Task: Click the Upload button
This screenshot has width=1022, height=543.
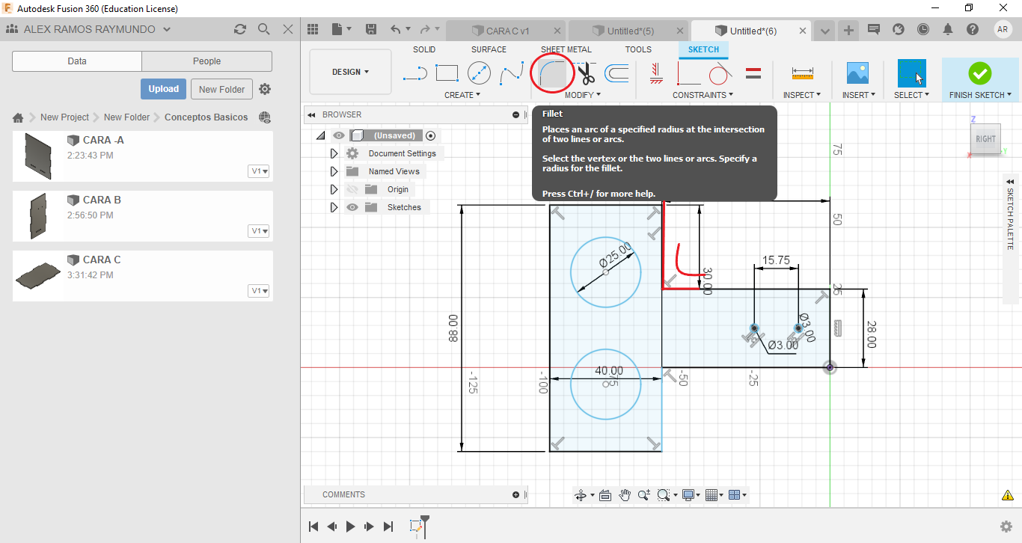Action: [163, 89]
